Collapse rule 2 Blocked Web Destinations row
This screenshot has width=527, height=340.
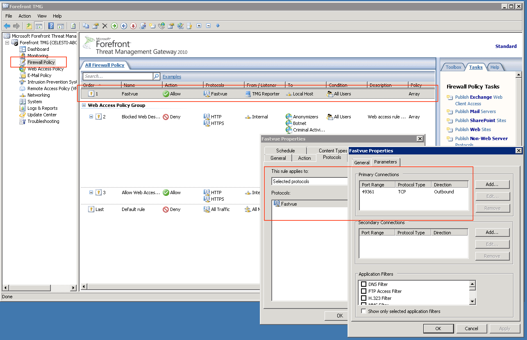click(91, 117)
